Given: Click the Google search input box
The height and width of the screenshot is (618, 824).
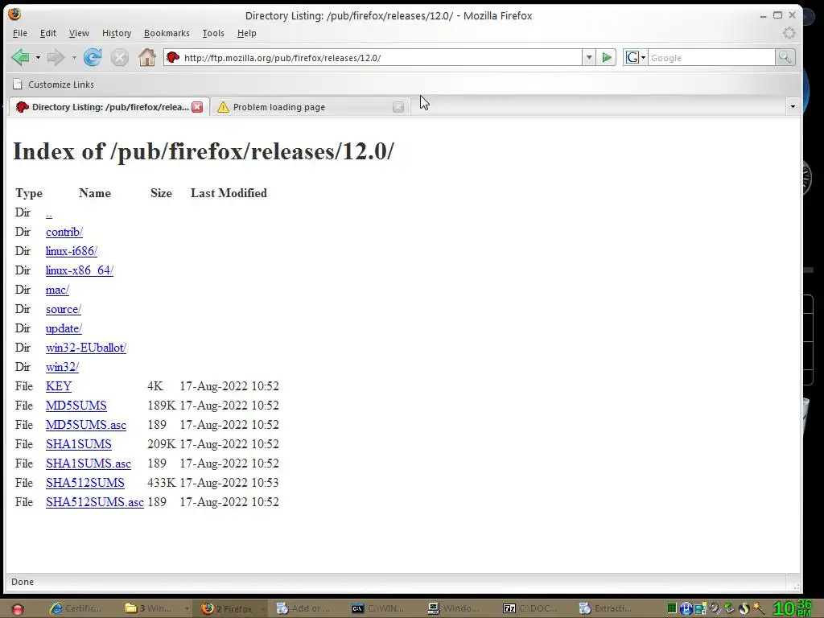Looking at the screenshot, I should pyautogui.click(x=711, y=58).
